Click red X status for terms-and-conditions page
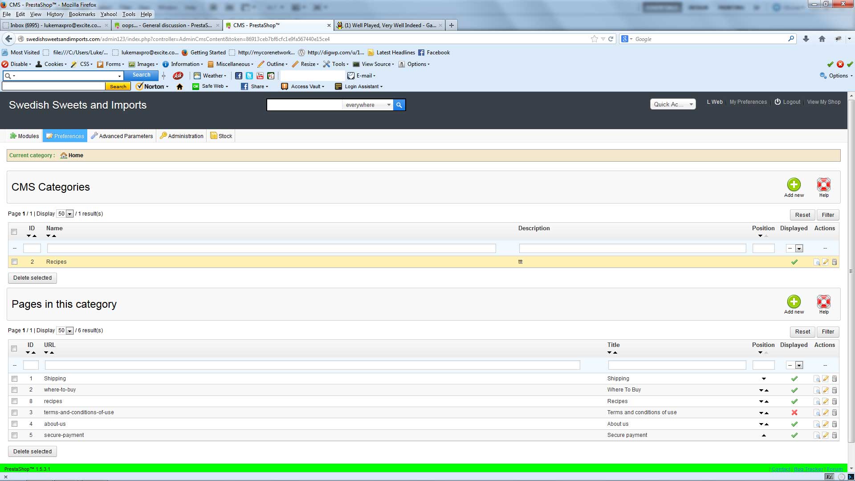This screenshot has width=855, height=481. point(794,413)
